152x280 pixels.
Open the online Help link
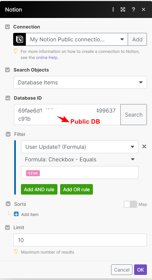pyautogui.click(x=47, y=58)
